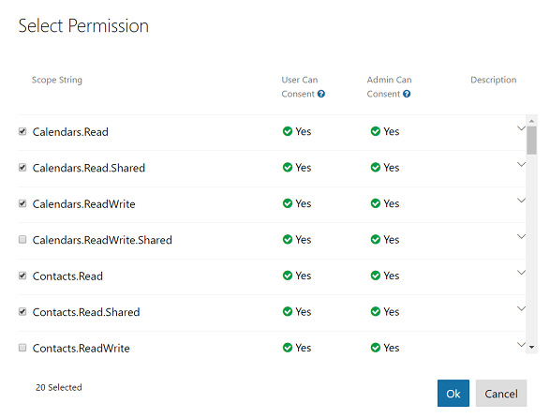
Task: Expand Calendars.ReadWrite.Shared description chevron
Action: [521, 236]
